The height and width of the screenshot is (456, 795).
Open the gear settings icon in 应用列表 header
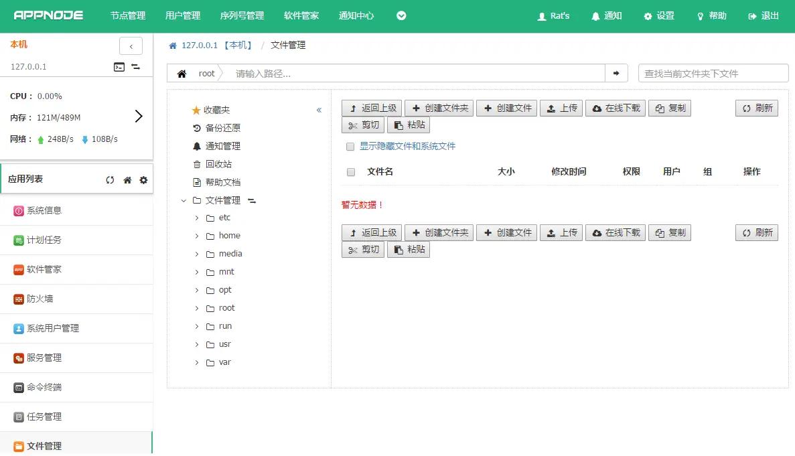tap(143, 180)
